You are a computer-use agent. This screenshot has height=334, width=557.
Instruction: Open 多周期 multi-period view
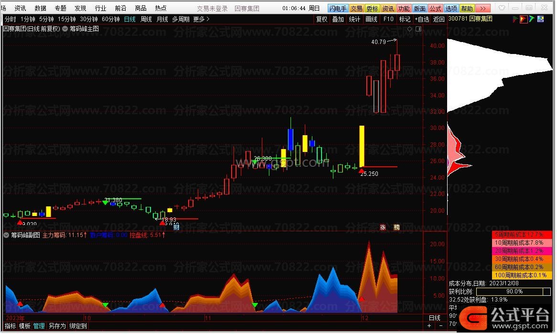click(x=181, y=19)
